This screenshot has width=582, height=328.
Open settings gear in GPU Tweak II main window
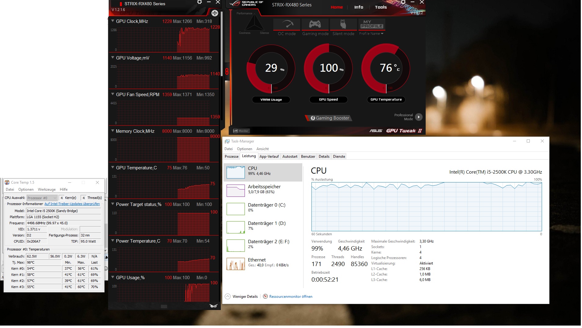point(403,2)
